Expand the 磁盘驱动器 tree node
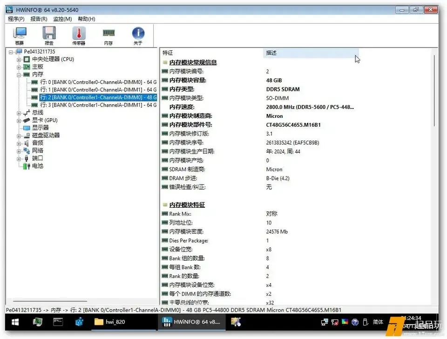 pyautogui.click(x=19, y=136)
